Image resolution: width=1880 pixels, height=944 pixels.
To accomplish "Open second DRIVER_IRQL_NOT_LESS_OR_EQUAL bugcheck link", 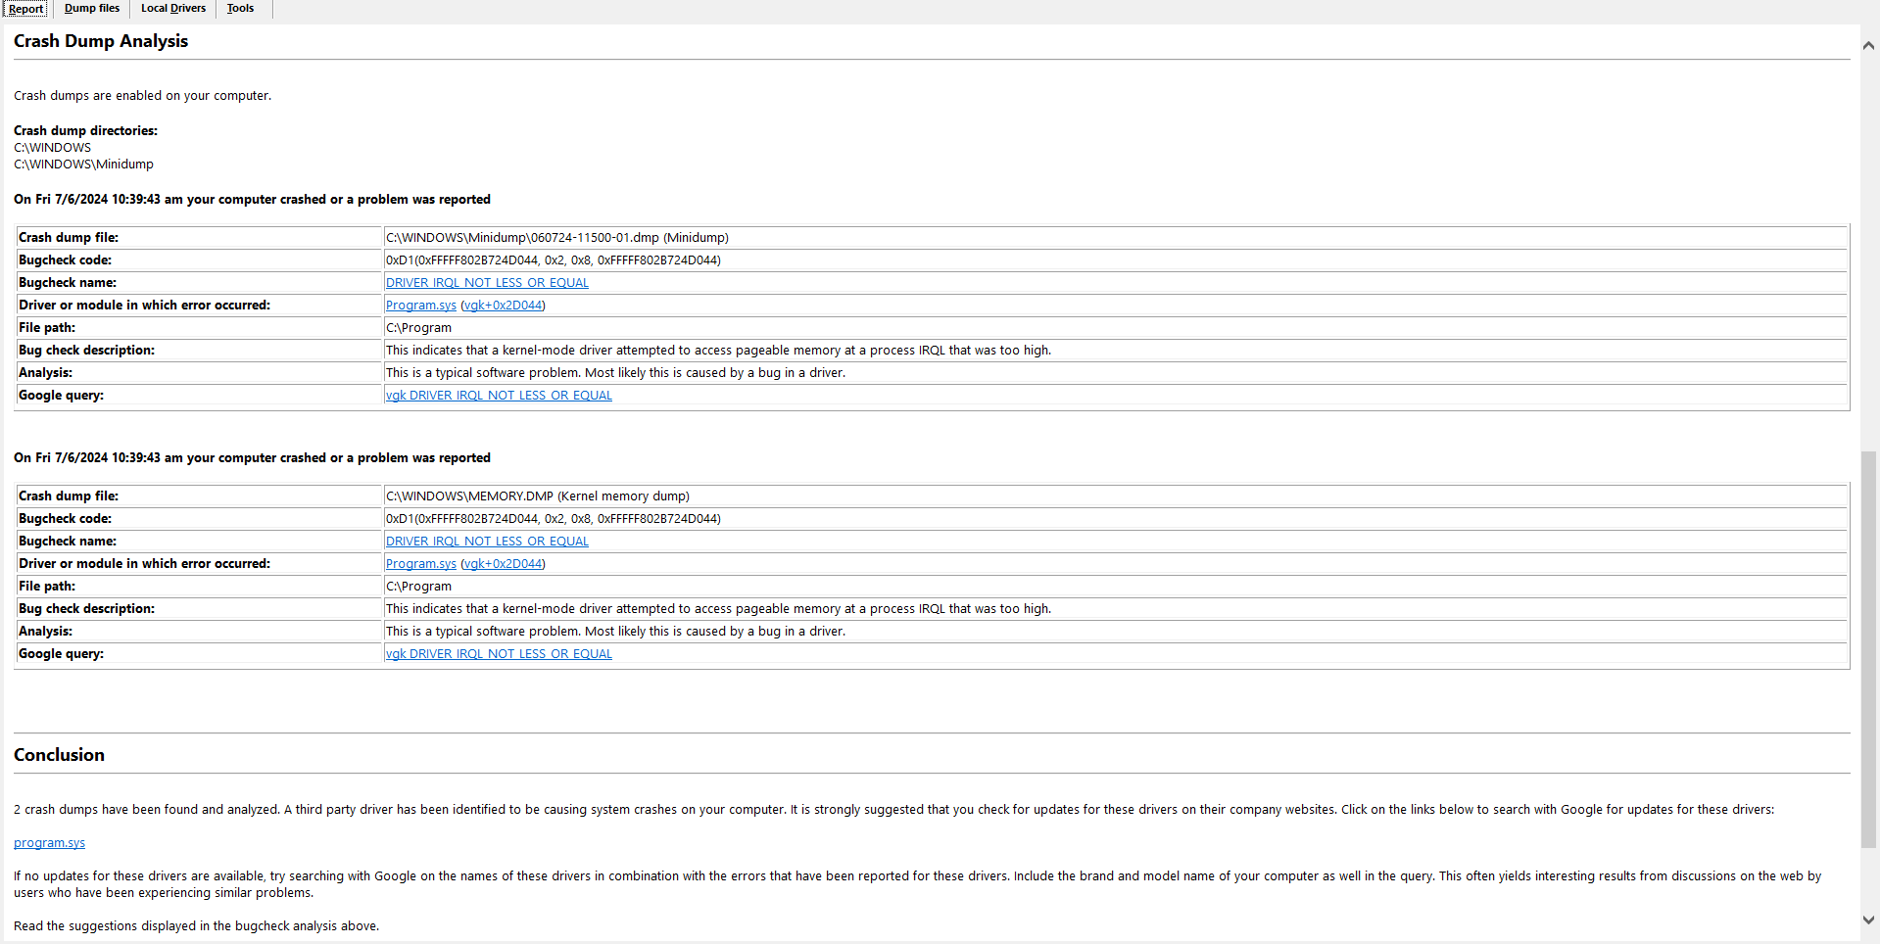I will pos(487,542).
